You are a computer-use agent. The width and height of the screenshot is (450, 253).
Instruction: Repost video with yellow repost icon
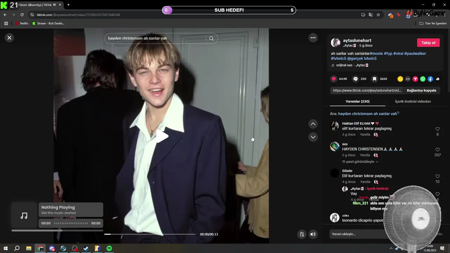click(x=400, y=79)
